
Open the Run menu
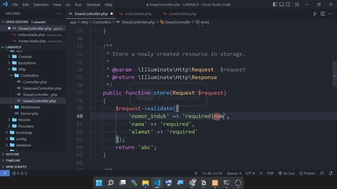[78, 5]
